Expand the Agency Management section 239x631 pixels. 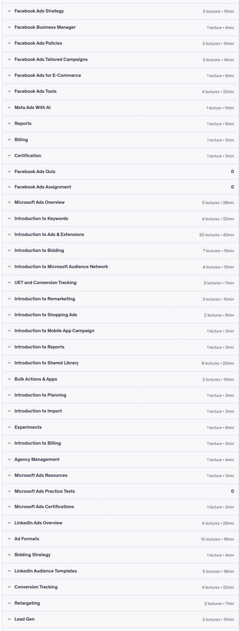pyautogui.click(x=120, y=459)
